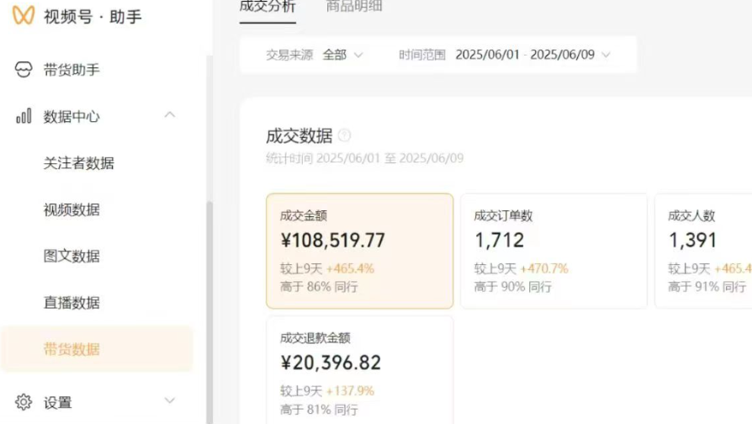The height and width of the screenshot is (424, 752).
Task: Go to 图文数据 page
Action: (x=71, y=256)
